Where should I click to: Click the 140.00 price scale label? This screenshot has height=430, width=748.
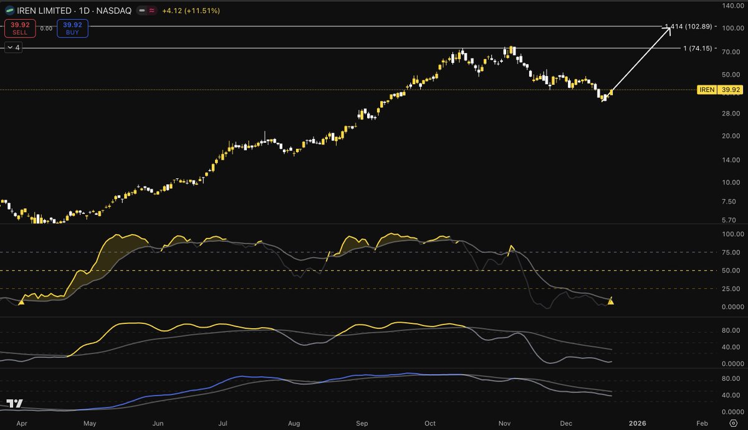[732, 6]
